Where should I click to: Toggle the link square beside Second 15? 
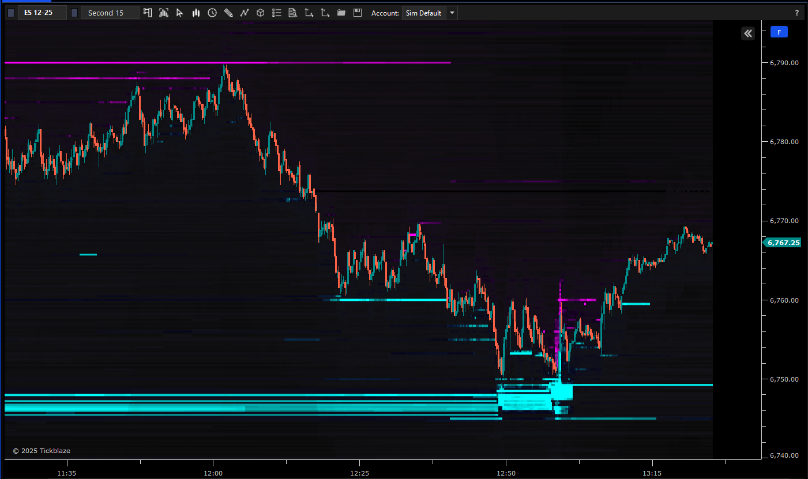click(x=74, y=13)
